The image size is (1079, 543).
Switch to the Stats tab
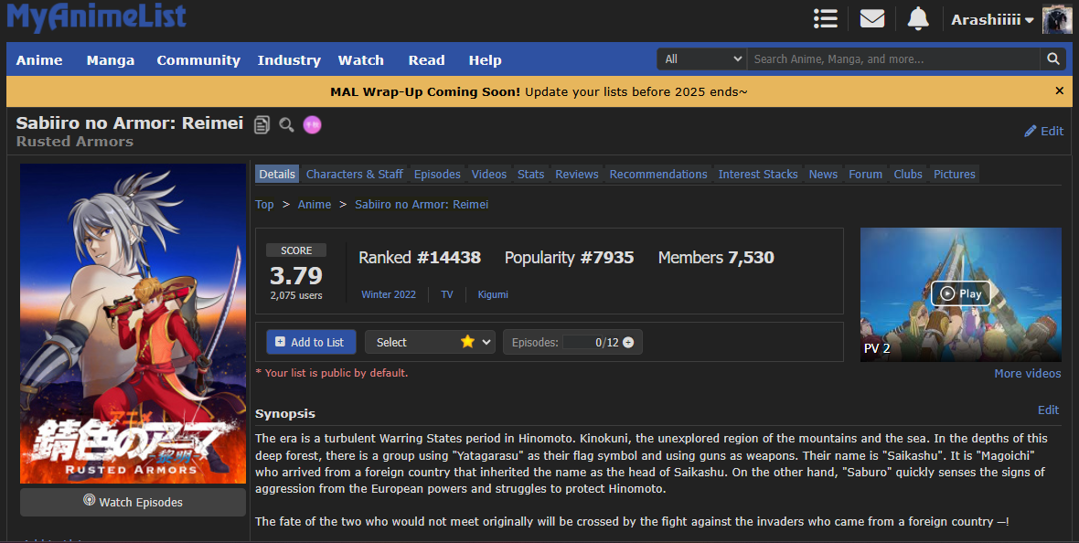(530, 174)
